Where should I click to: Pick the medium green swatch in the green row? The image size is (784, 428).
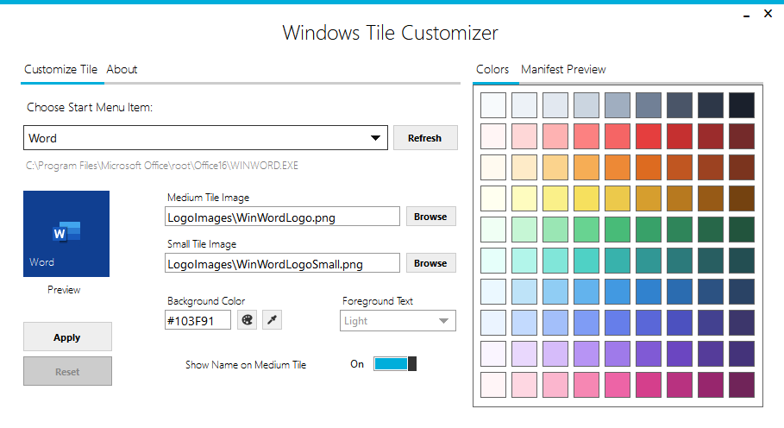tap(618, 229)
